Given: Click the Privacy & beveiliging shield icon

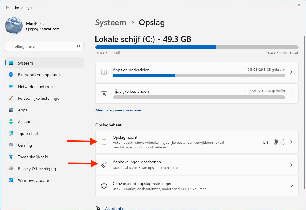Looking at the screenshot, I should (x=11, y=169).
